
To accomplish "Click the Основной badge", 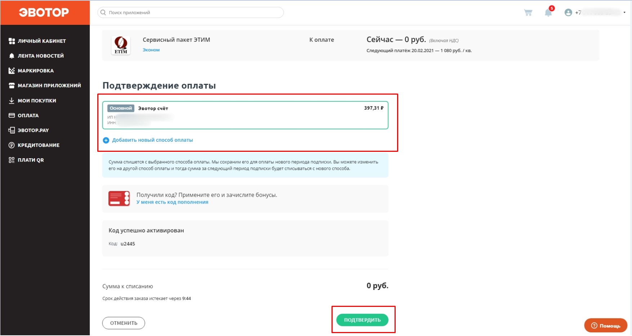I will tap(121, 108).
